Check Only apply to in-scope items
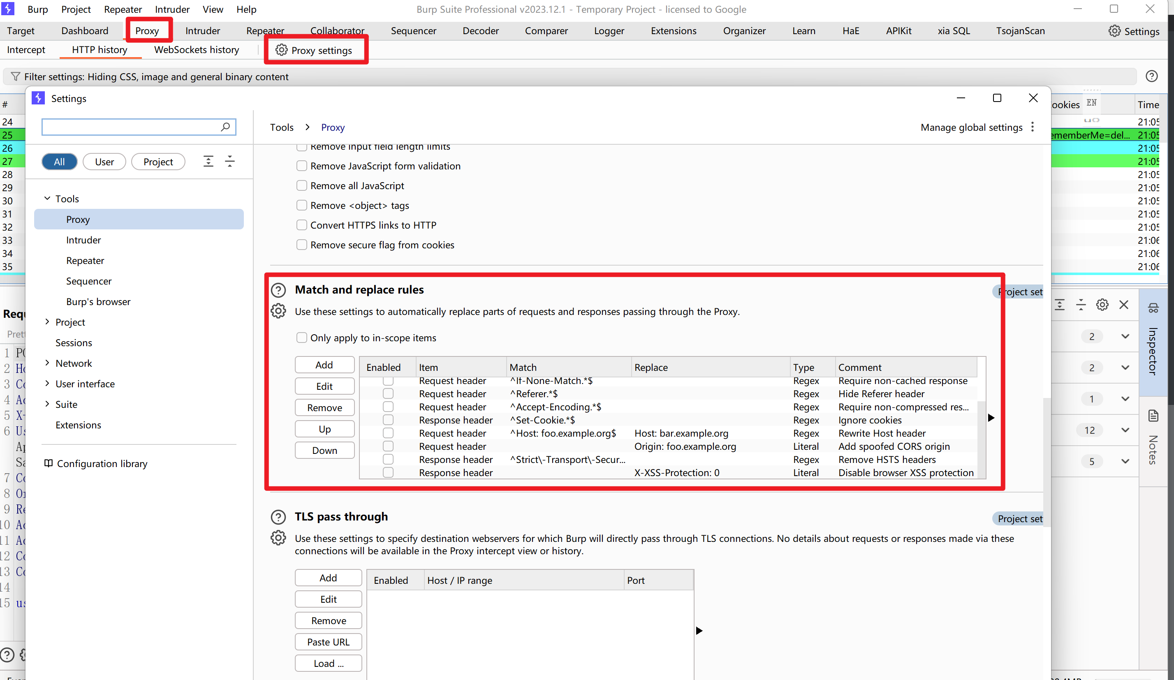The image size is (1174, 680). point(302,337)
